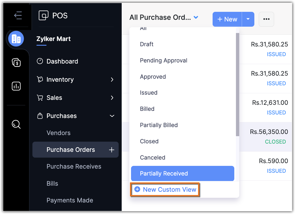Screen dimensions: 295x214
Task: Choose the Pending Approval view
Action: click(x=163, y=61)
